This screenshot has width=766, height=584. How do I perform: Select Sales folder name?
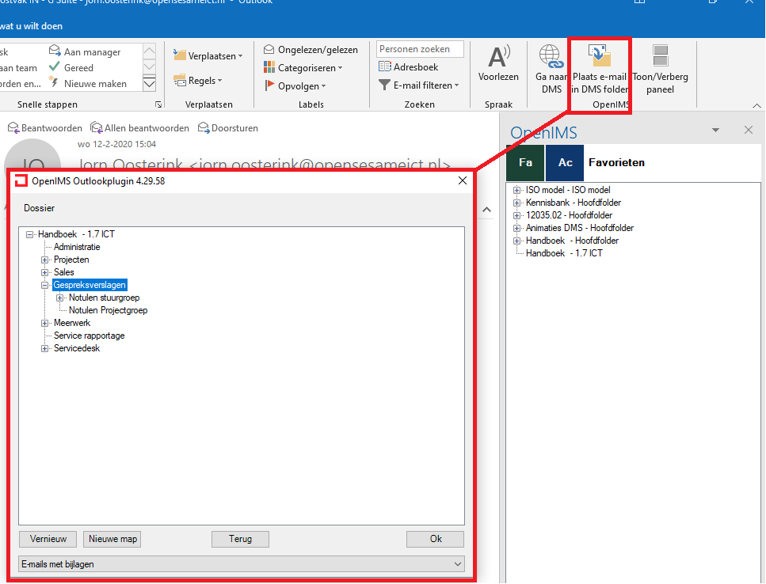click(x=63, y=272)
